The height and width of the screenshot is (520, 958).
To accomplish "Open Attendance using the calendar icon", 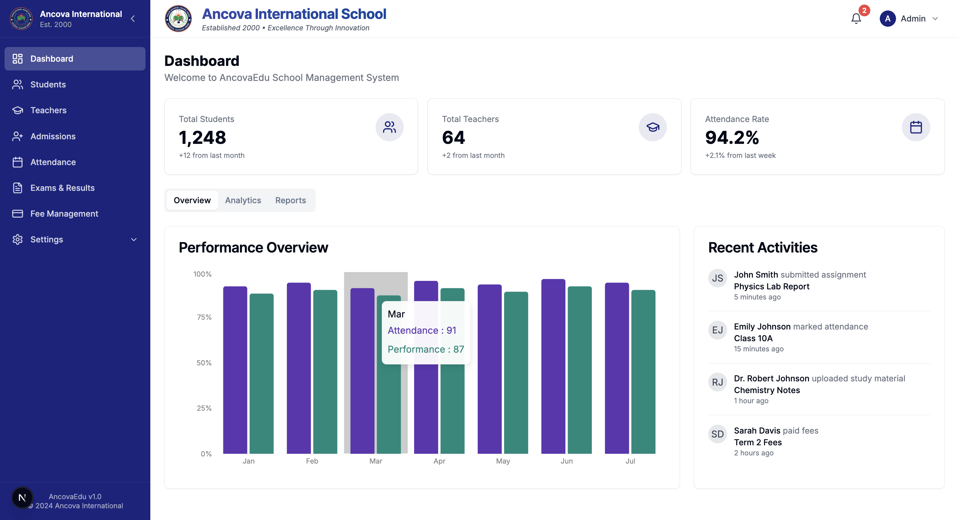I will pyautogui.click(x=18, y=162).
